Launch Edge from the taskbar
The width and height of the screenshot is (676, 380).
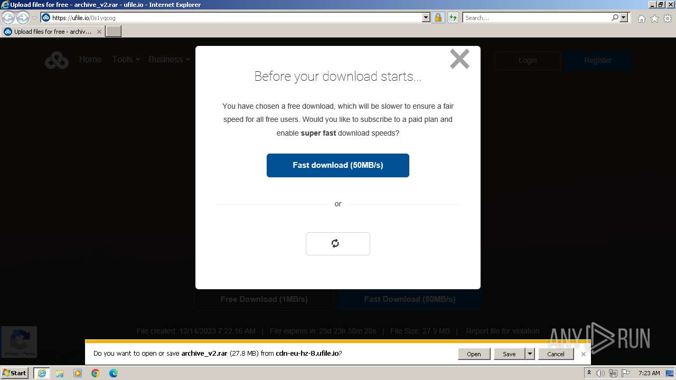[114, 373]
